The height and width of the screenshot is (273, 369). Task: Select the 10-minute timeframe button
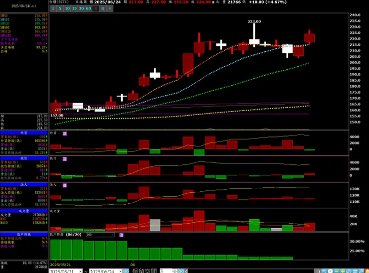click(x=67, y=8)
